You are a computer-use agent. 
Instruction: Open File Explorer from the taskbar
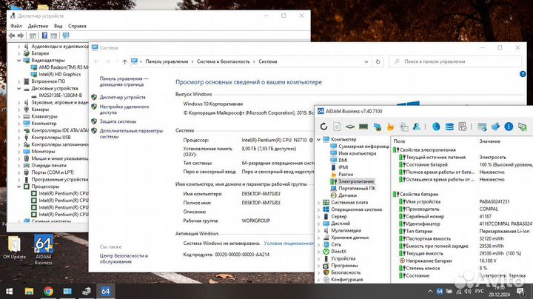pyautogui.click(x=29, y=291)
